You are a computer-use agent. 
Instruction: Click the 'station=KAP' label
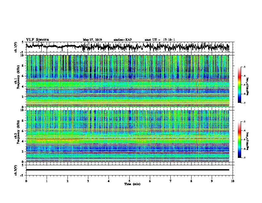coord(123,40)
